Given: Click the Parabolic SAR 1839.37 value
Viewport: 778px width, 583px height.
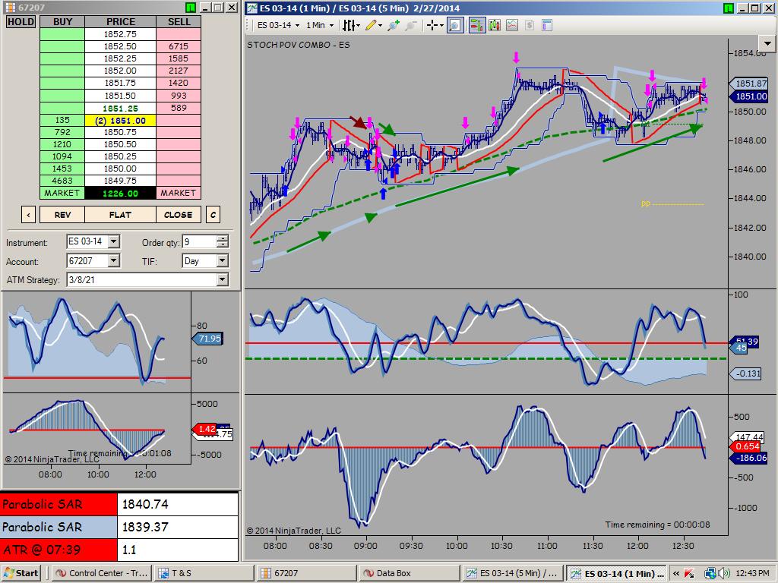Looking at the screenshot, I should (177, 527).
